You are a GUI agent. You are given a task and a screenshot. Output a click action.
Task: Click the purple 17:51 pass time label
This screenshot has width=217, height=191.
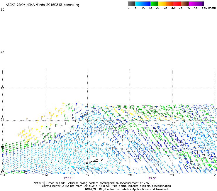coord(152,178)
